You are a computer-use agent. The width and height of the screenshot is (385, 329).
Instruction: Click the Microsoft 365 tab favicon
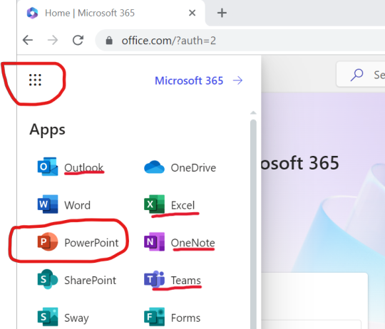(32, 13)
